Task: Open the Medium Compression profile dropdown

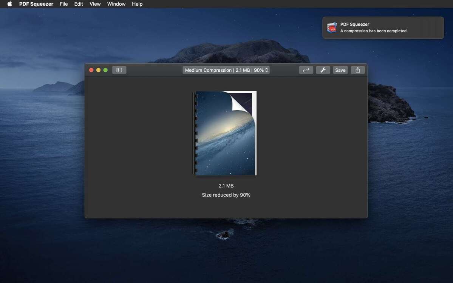Action: click(226, 70)
